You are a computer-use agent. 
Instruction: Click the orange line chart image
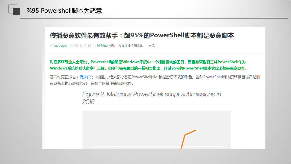pyautogui.click(x=157, y=130)
